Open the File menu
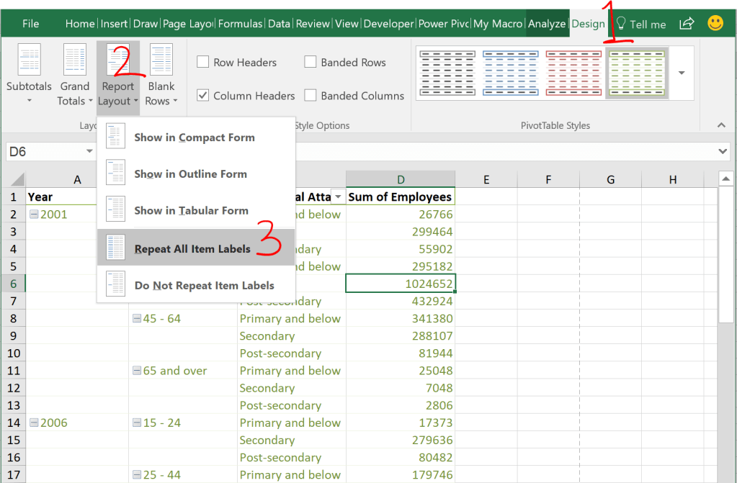The image size is (737, 483). 30,22
